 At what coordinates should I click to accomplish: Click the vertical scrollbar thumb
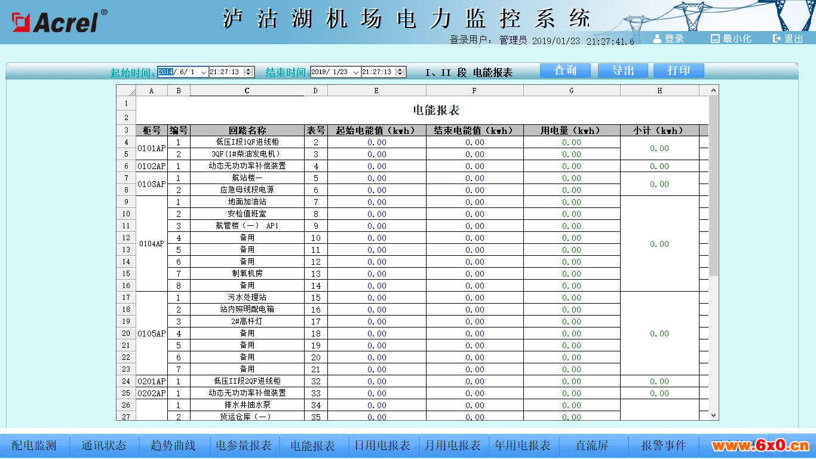point(713,185)
